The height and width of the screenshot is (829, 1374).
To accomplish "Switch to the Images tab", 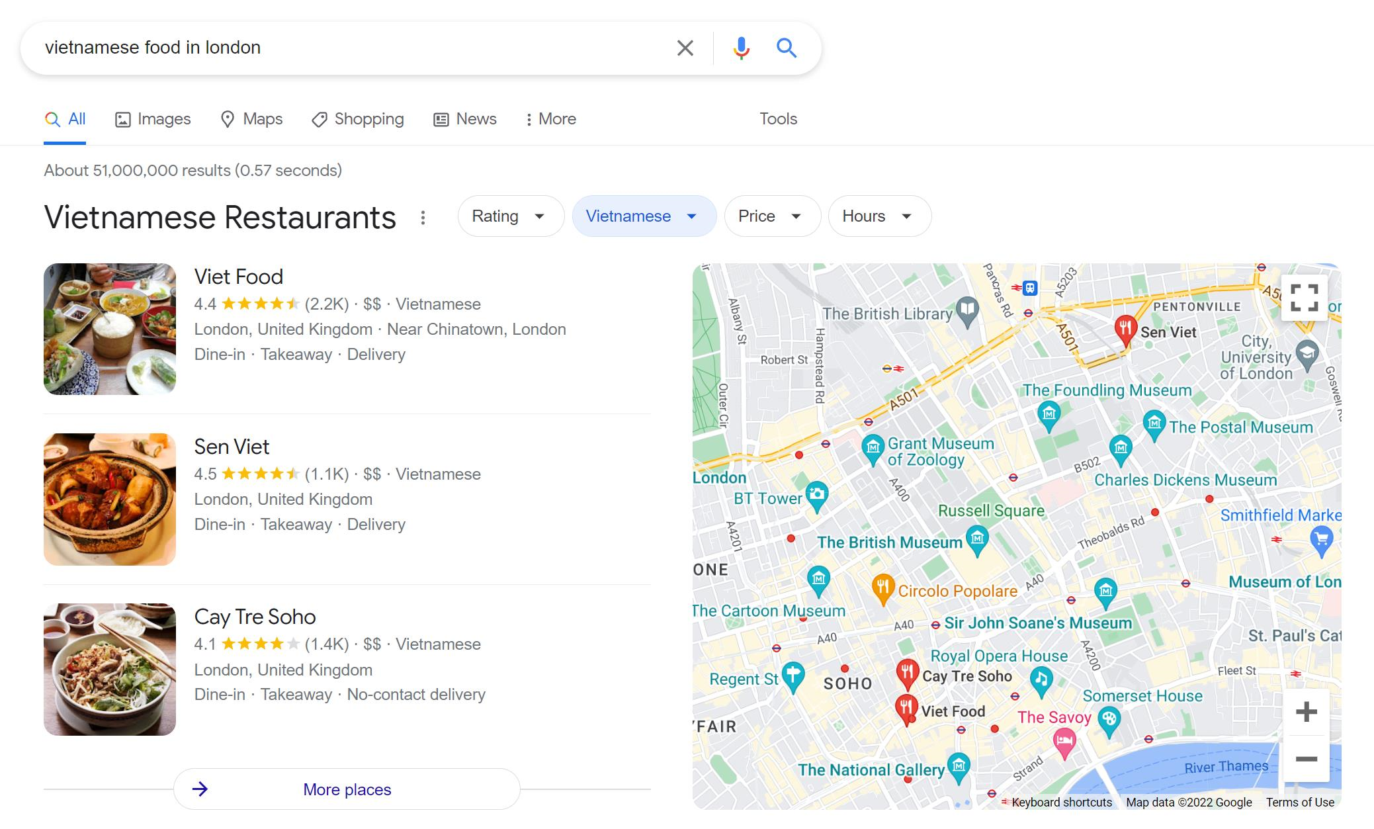I will click(153, 119).
